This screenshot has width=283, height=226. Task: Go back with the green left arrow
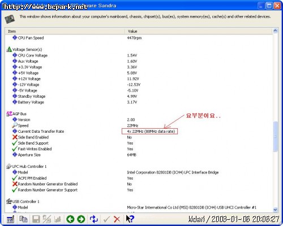click(x=70, y=219)
